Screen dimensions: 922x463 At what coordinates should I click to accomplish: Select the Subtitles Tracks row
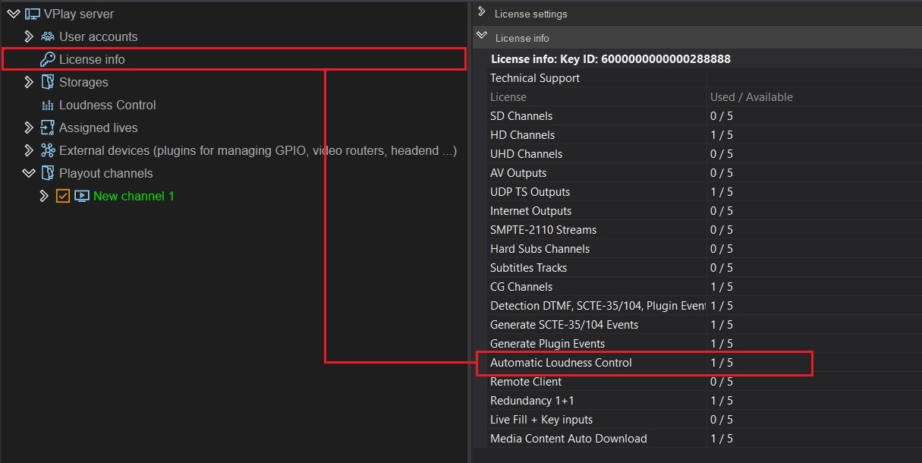pos(704,268)
